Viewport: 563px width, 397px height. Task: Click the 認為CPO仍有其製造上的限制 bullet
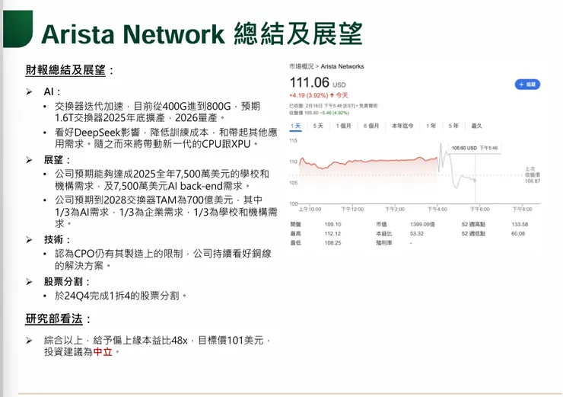coord(163,260)
